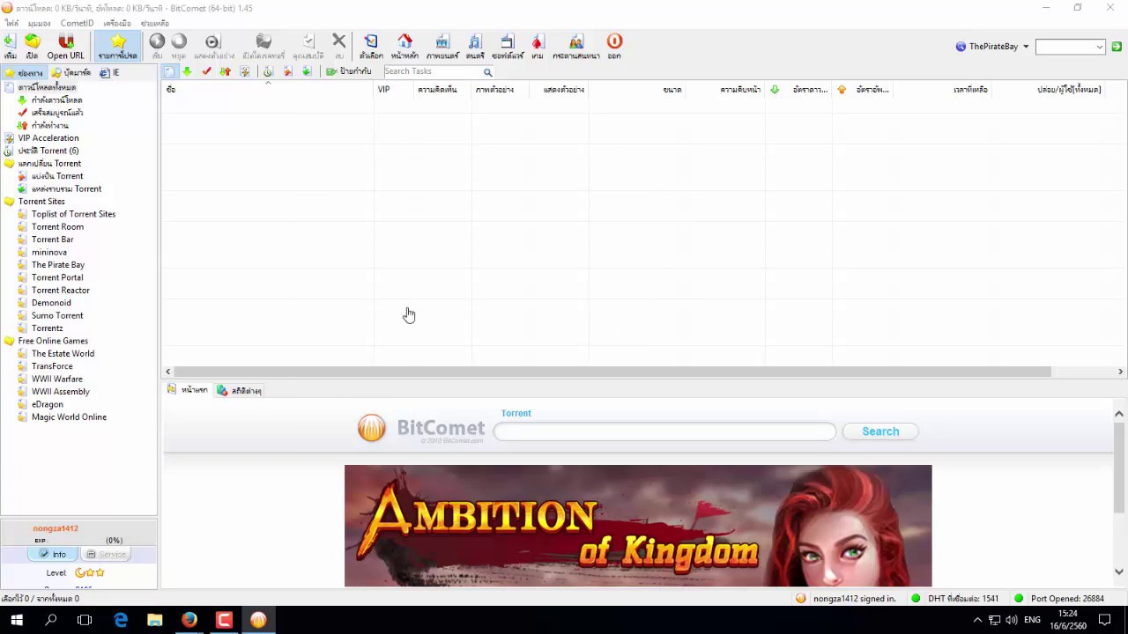The image size is (1128, 634).
Task: Open the first menu bar item (File)
Action: point(11,23)
